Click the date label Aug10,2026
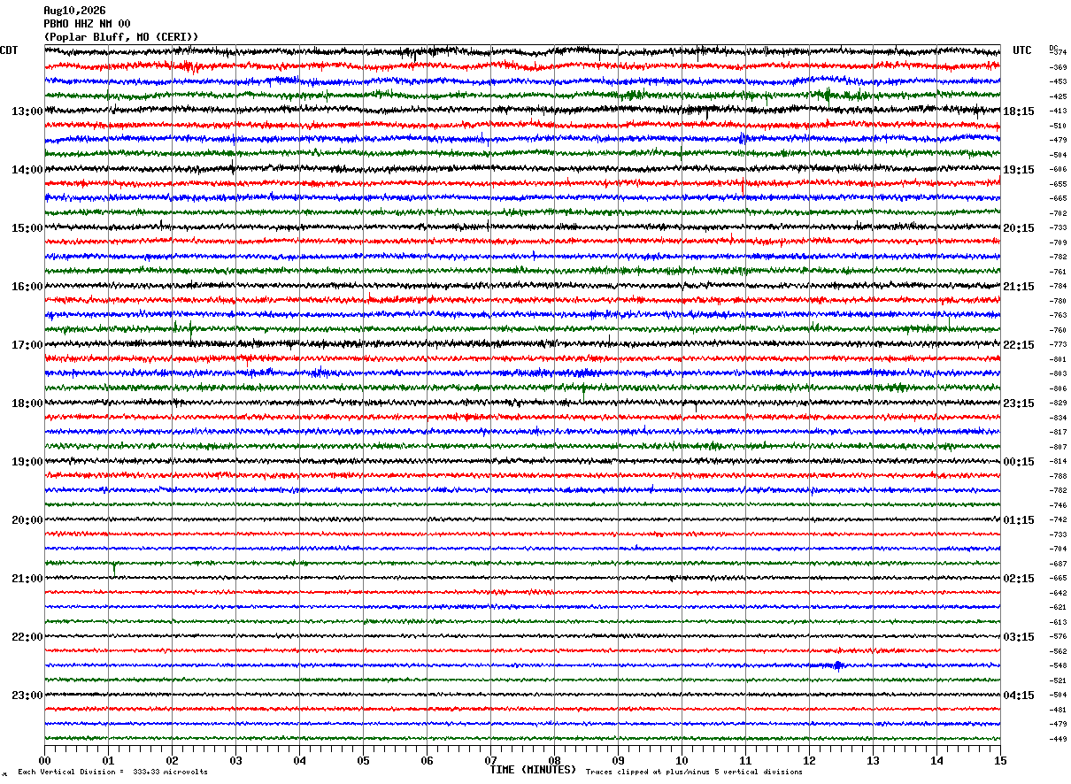Image resolution: width=1071 pixels, height=784 pixels. [74, 11]
